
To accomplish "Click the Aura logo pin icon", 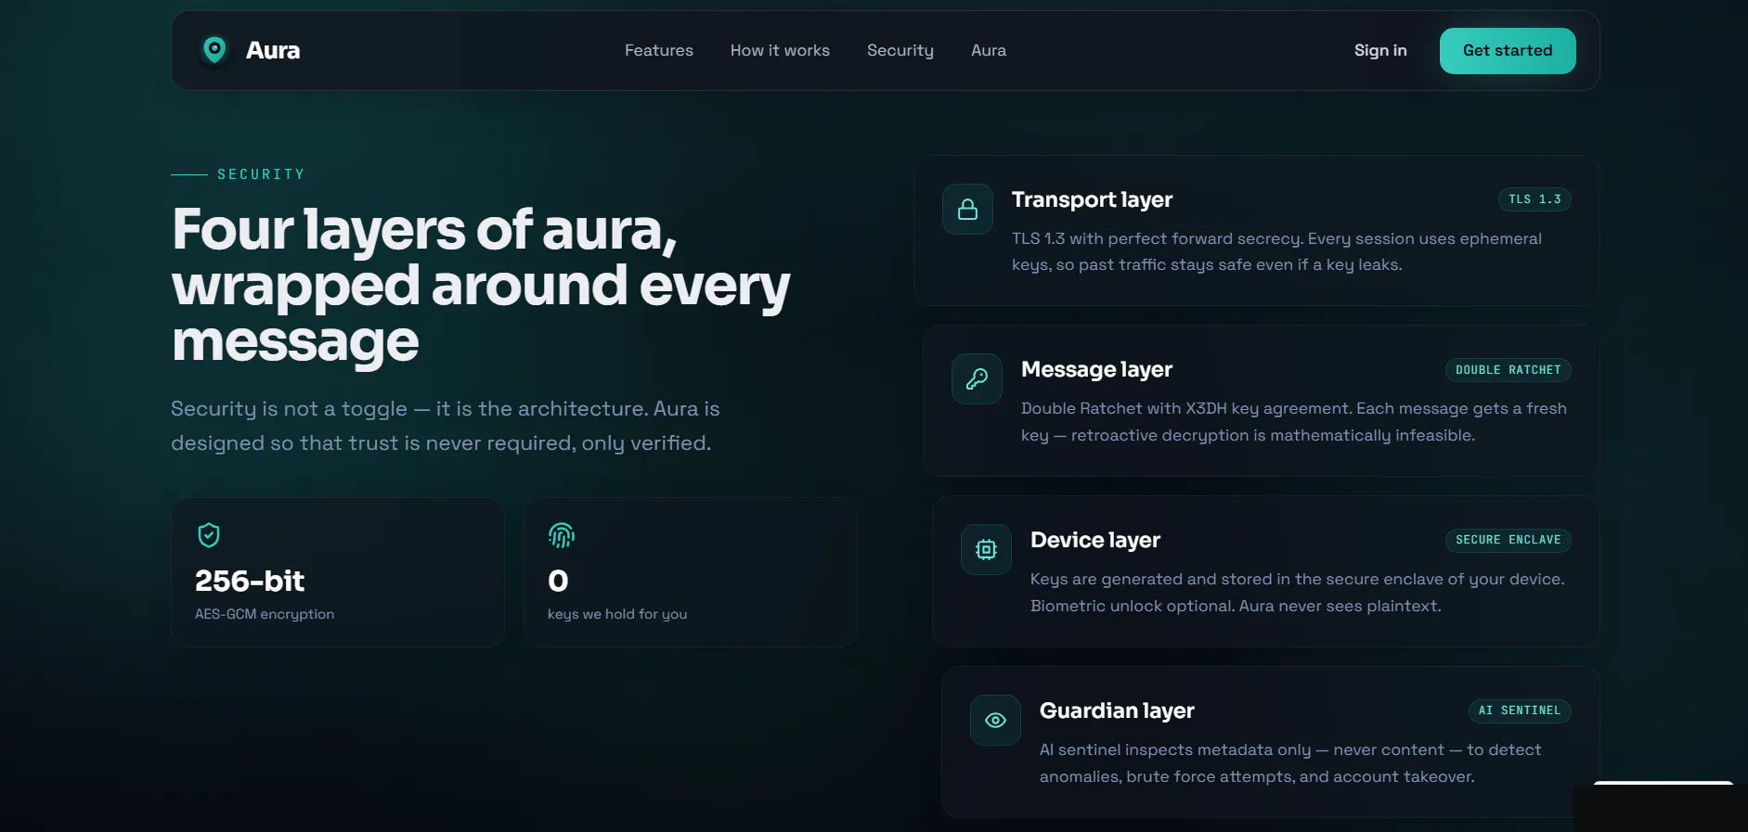I will (x=214, y=50).
